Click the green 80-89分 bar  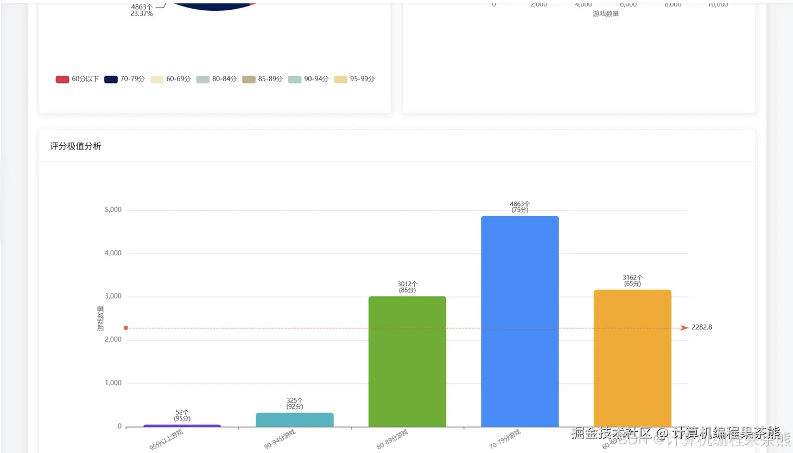point(407,361)
